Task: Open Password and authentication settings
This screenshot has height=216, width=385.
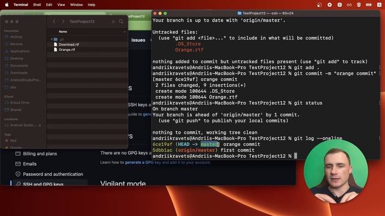Action: pyautogui.click(x=53, y=174)
